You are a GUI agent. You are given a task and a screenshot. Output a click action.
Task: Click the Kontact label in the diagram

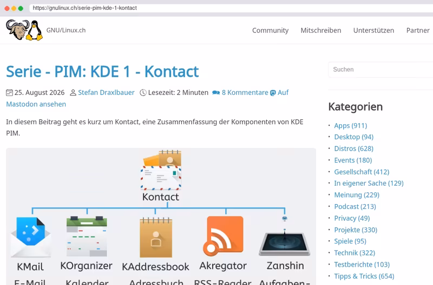161,197
